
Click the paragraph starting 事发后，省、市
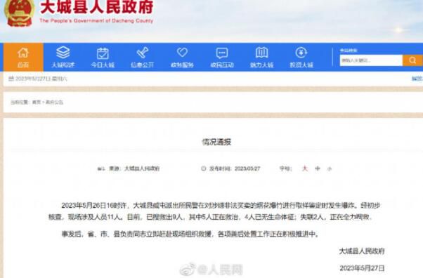[x=190, y=234]
